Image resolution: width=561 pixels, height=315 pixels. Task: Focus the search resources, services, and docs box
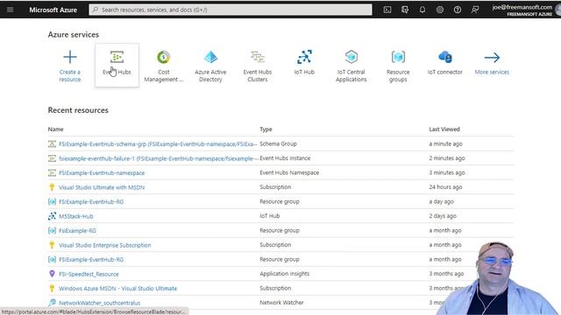(x=231, y=10)
